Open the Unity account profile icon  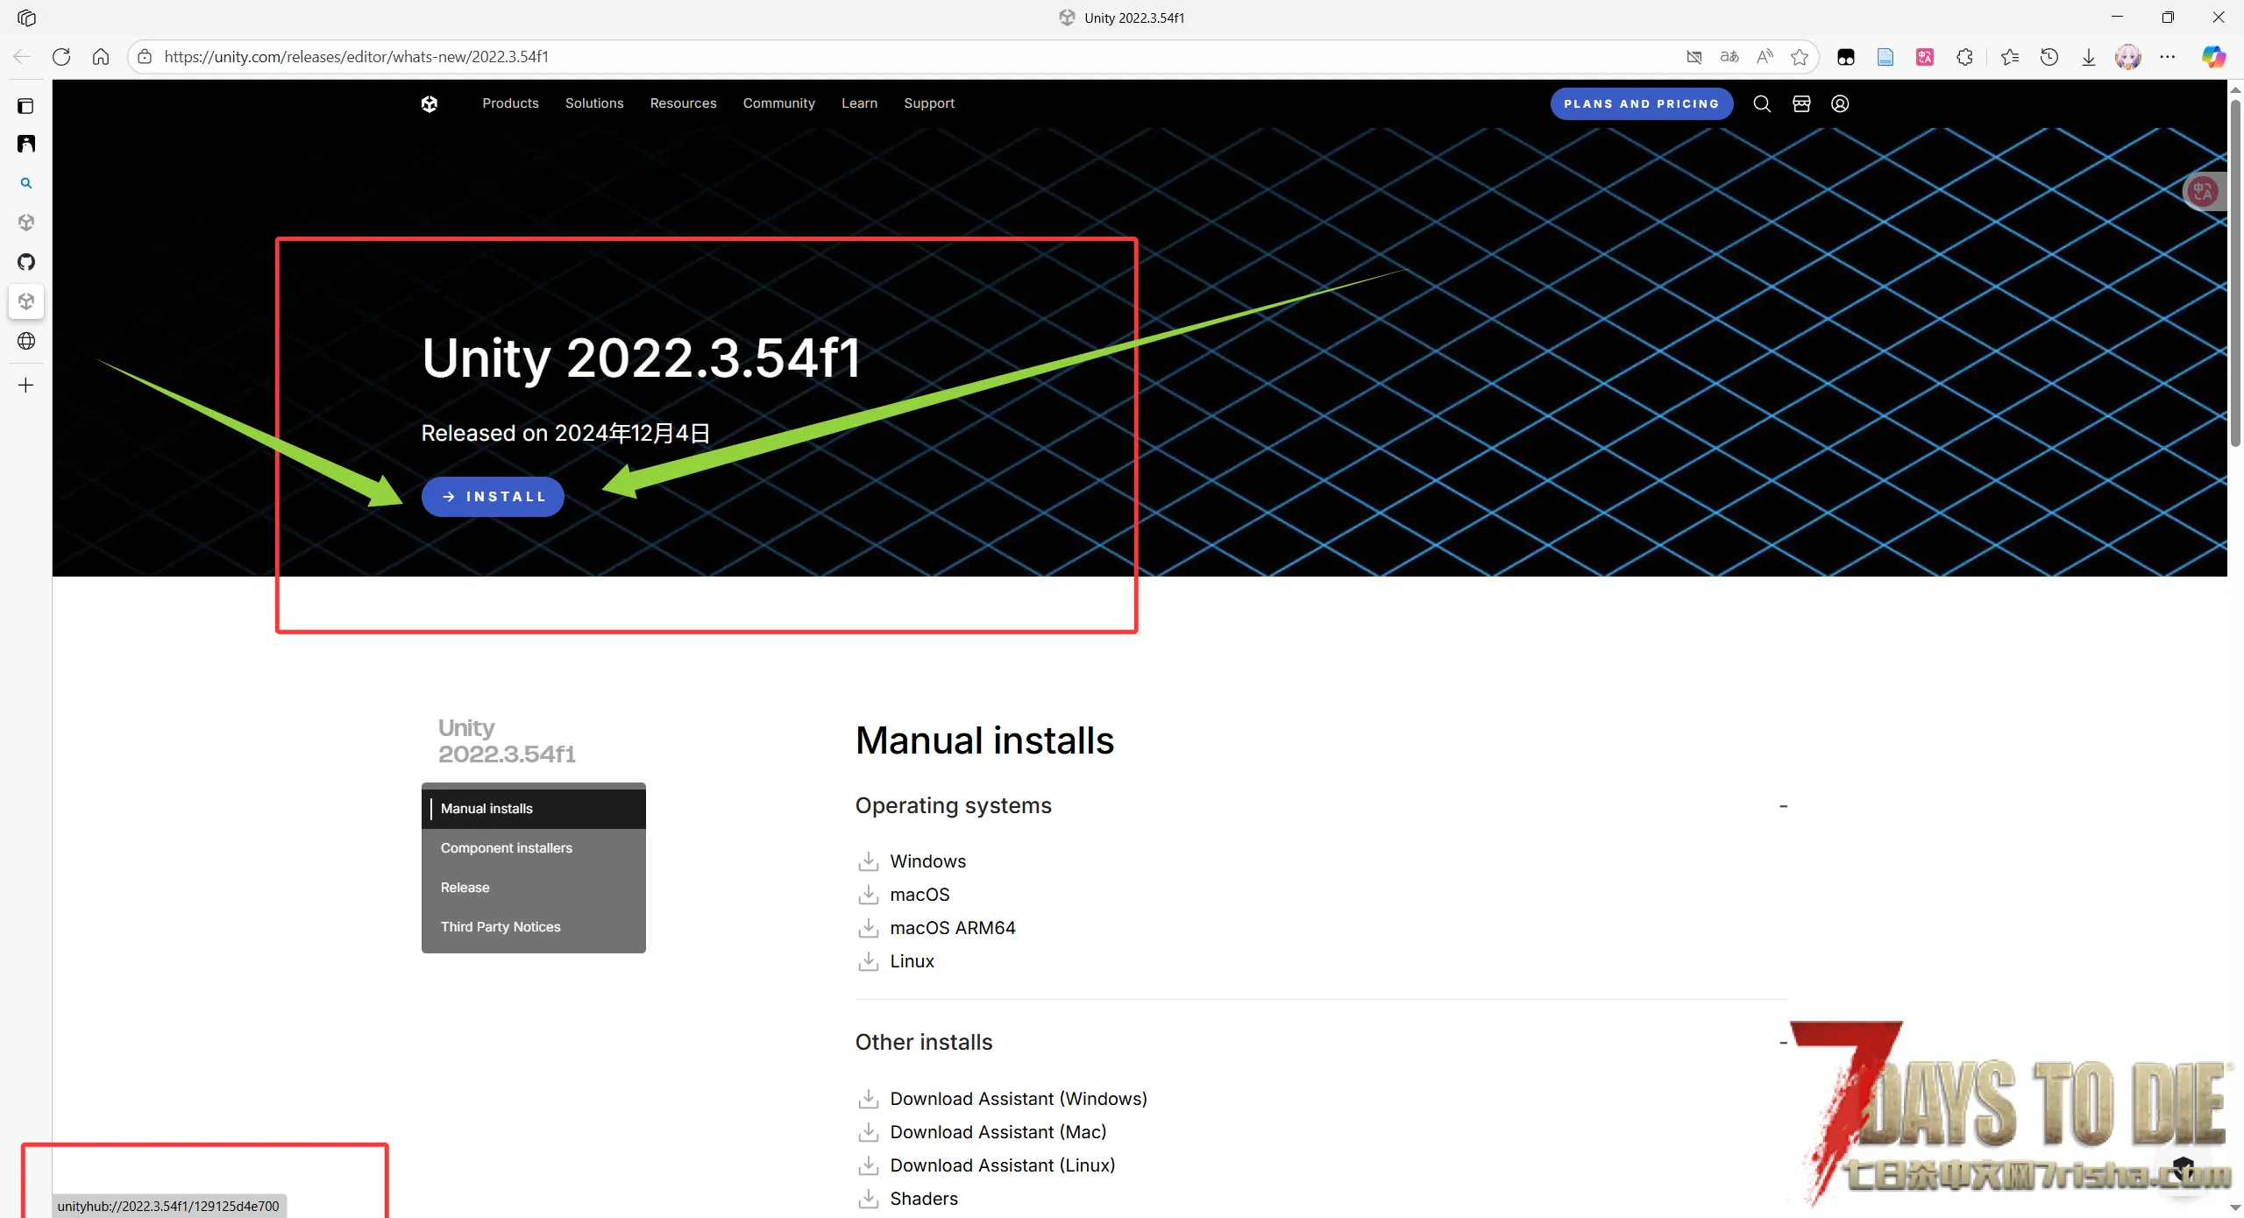pyautogui.click(x=1840, y=103)
